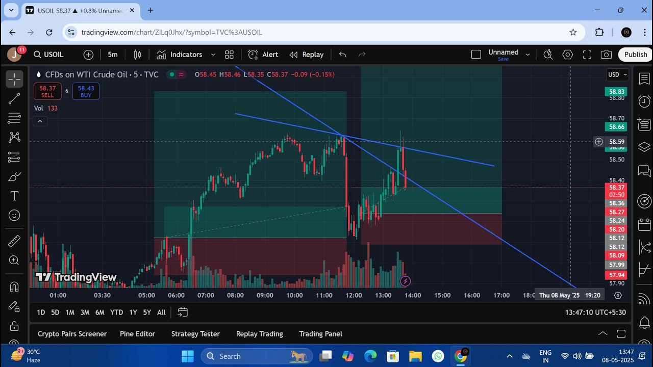
Task: Expand the favorite indicators dropdown arrow
Action: [x=213, y=55]
